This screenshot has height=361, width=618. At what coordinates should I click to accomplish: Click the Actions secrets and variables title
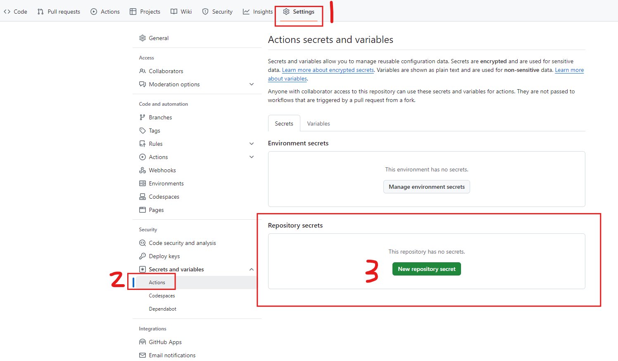click(330, 40)
